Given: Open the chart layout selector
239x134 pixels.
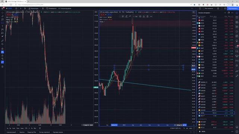Looking at the screenshot, I should click(200, 9).
